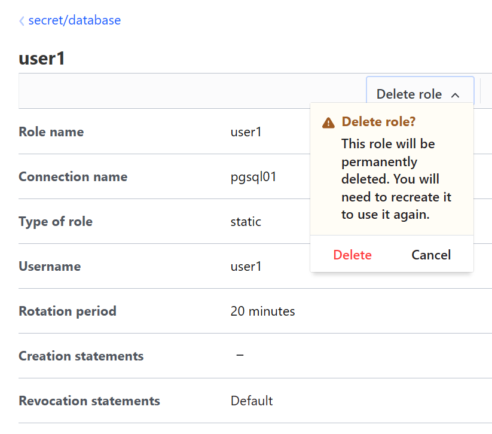The width and height of the screenshot is (492, 434).
Task: Click the Creation statements dash value
Action: (239, 356)
